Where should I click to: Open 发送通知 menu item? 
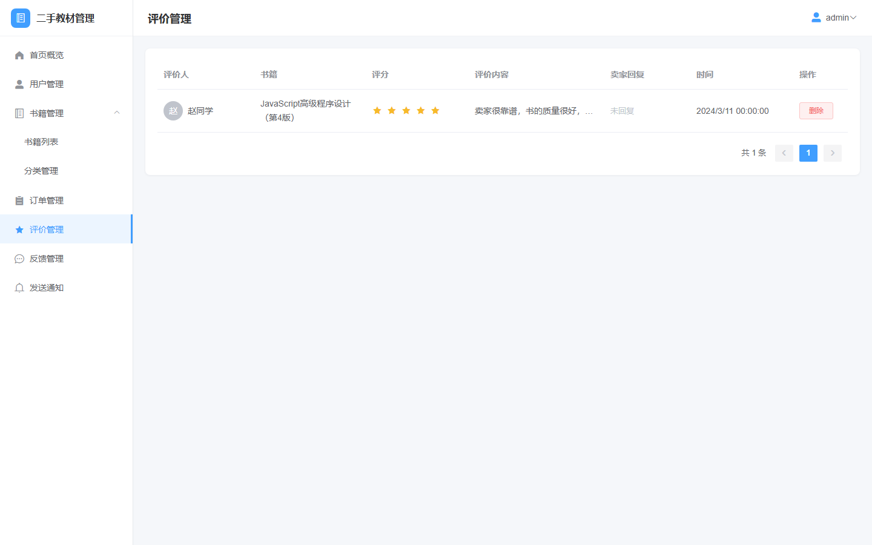[x=66, y=288]
